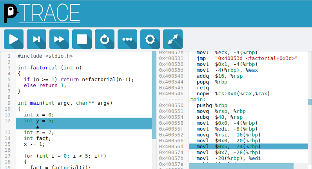Click source line 'int factorial (int n)'
Screen dimensions: 312x169
tap(50, 68)
